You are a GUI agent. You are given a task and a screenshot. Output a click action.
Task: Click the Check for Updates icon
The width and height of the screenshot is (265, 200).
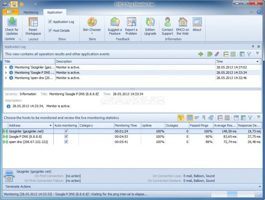(x=12, y=22)
